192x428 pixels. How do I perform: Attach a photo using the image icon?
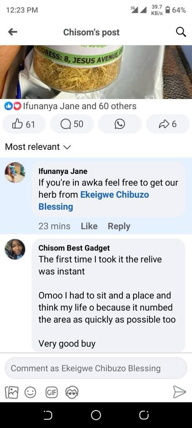coord(11,392)
